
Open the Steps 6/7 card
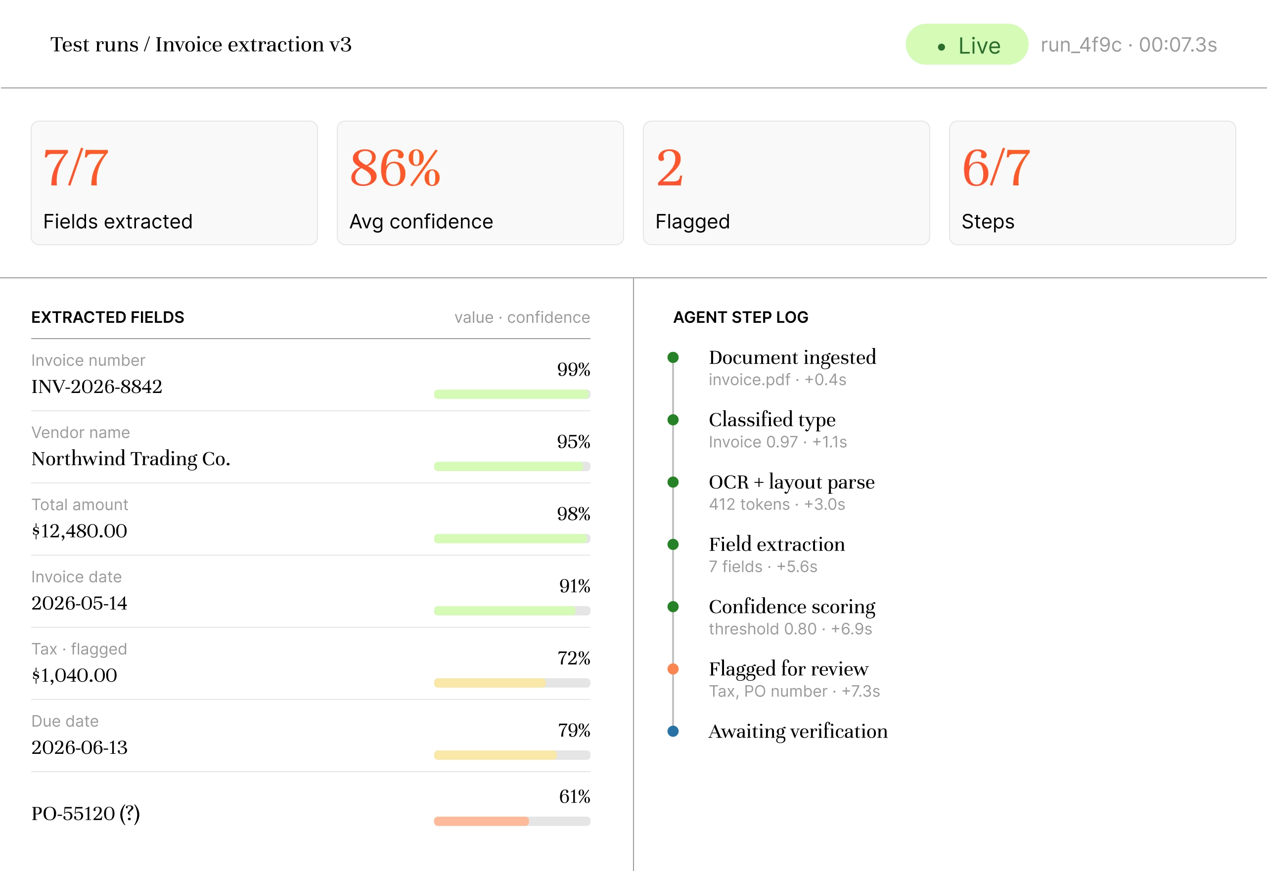coord(1092,183)
